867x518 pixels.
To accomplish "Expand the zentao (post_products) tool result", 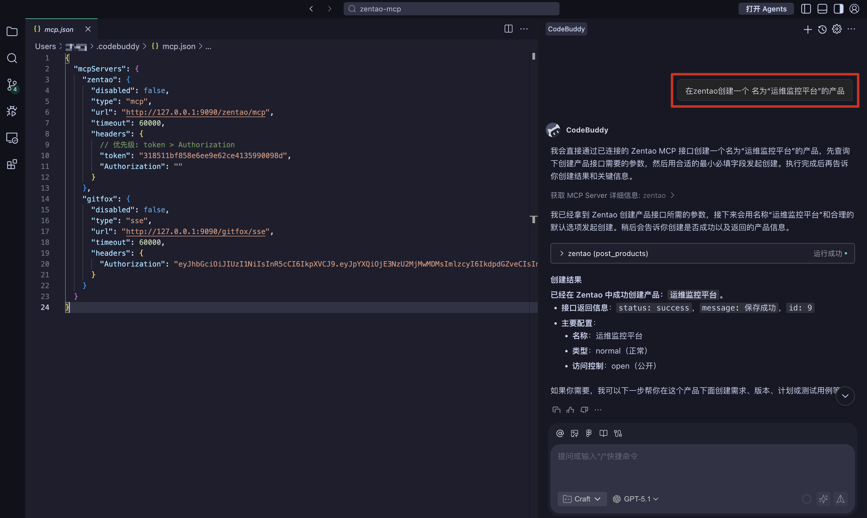I will coord(608,253).
